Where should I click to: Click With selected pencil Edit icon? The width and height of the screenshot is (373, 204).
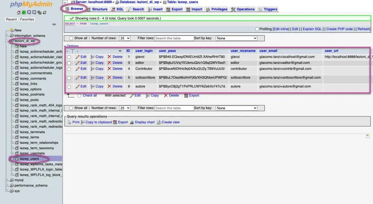pos(131,96)
